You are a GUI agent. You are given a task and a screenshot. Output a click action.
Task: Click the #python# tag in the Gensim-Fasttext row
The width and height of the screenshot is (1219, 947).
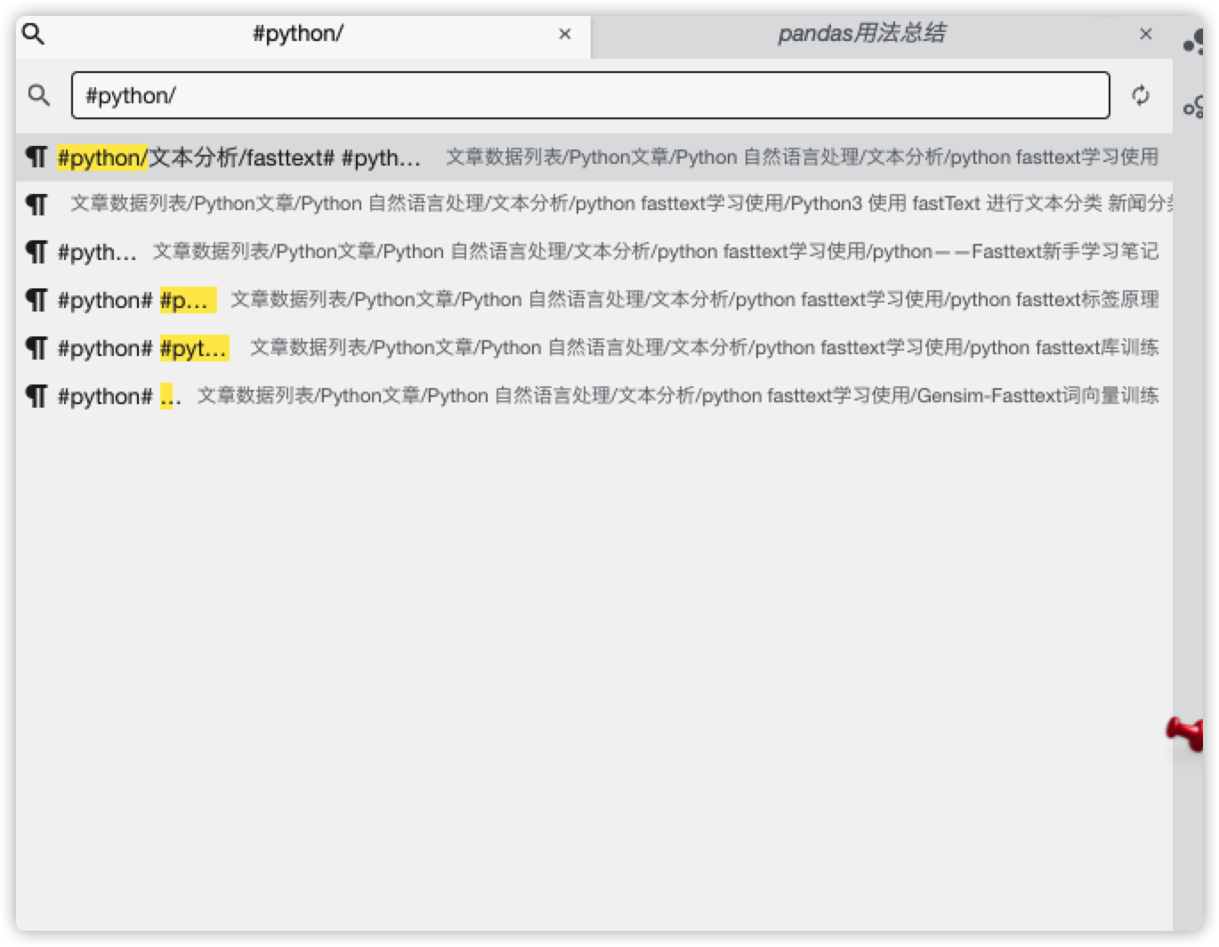point(105,396)
